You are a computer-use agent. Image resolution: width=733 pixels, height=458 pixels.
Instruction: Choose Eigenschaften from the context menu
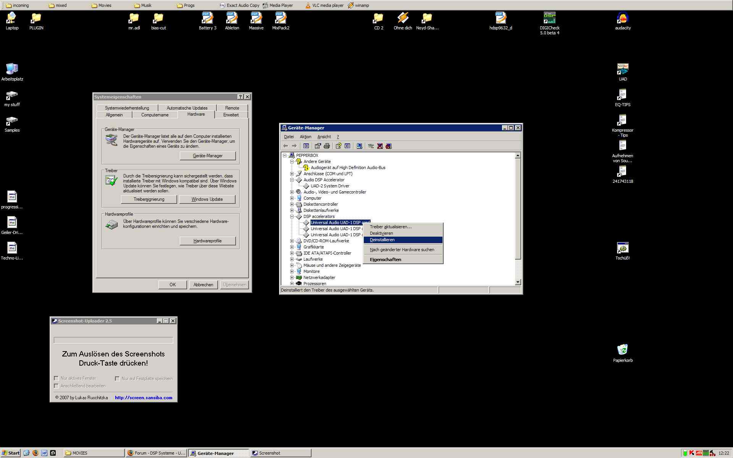point(403,260)
